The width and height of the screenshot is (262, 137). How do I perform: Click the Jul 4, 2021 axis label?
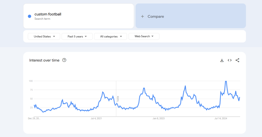tap(96, 118)
